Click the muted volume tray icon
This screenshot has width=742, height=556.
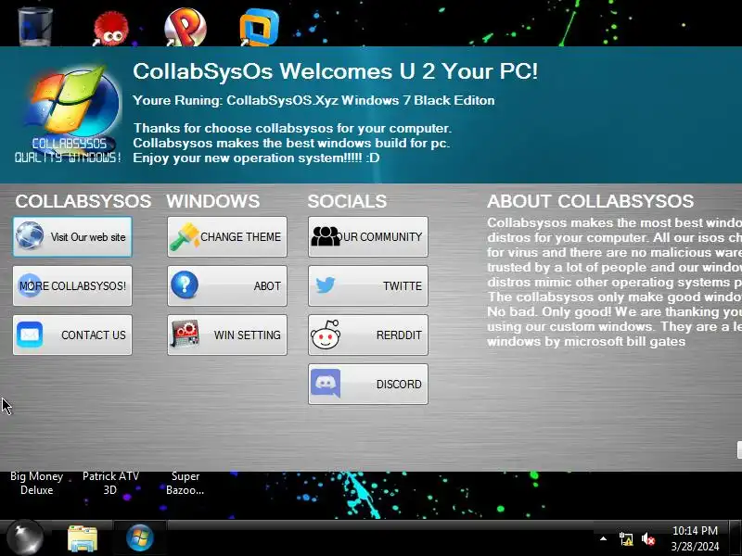[648, 538]
